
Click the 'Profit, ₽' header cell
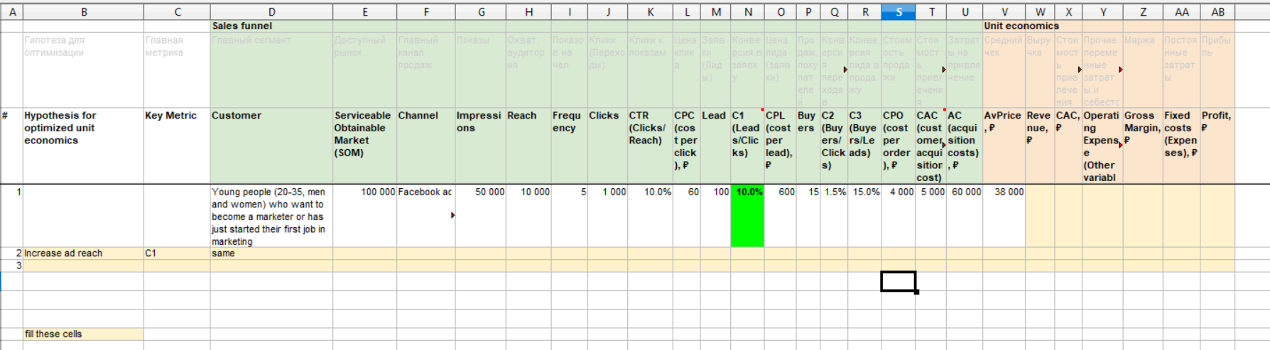click(1217, 146)
